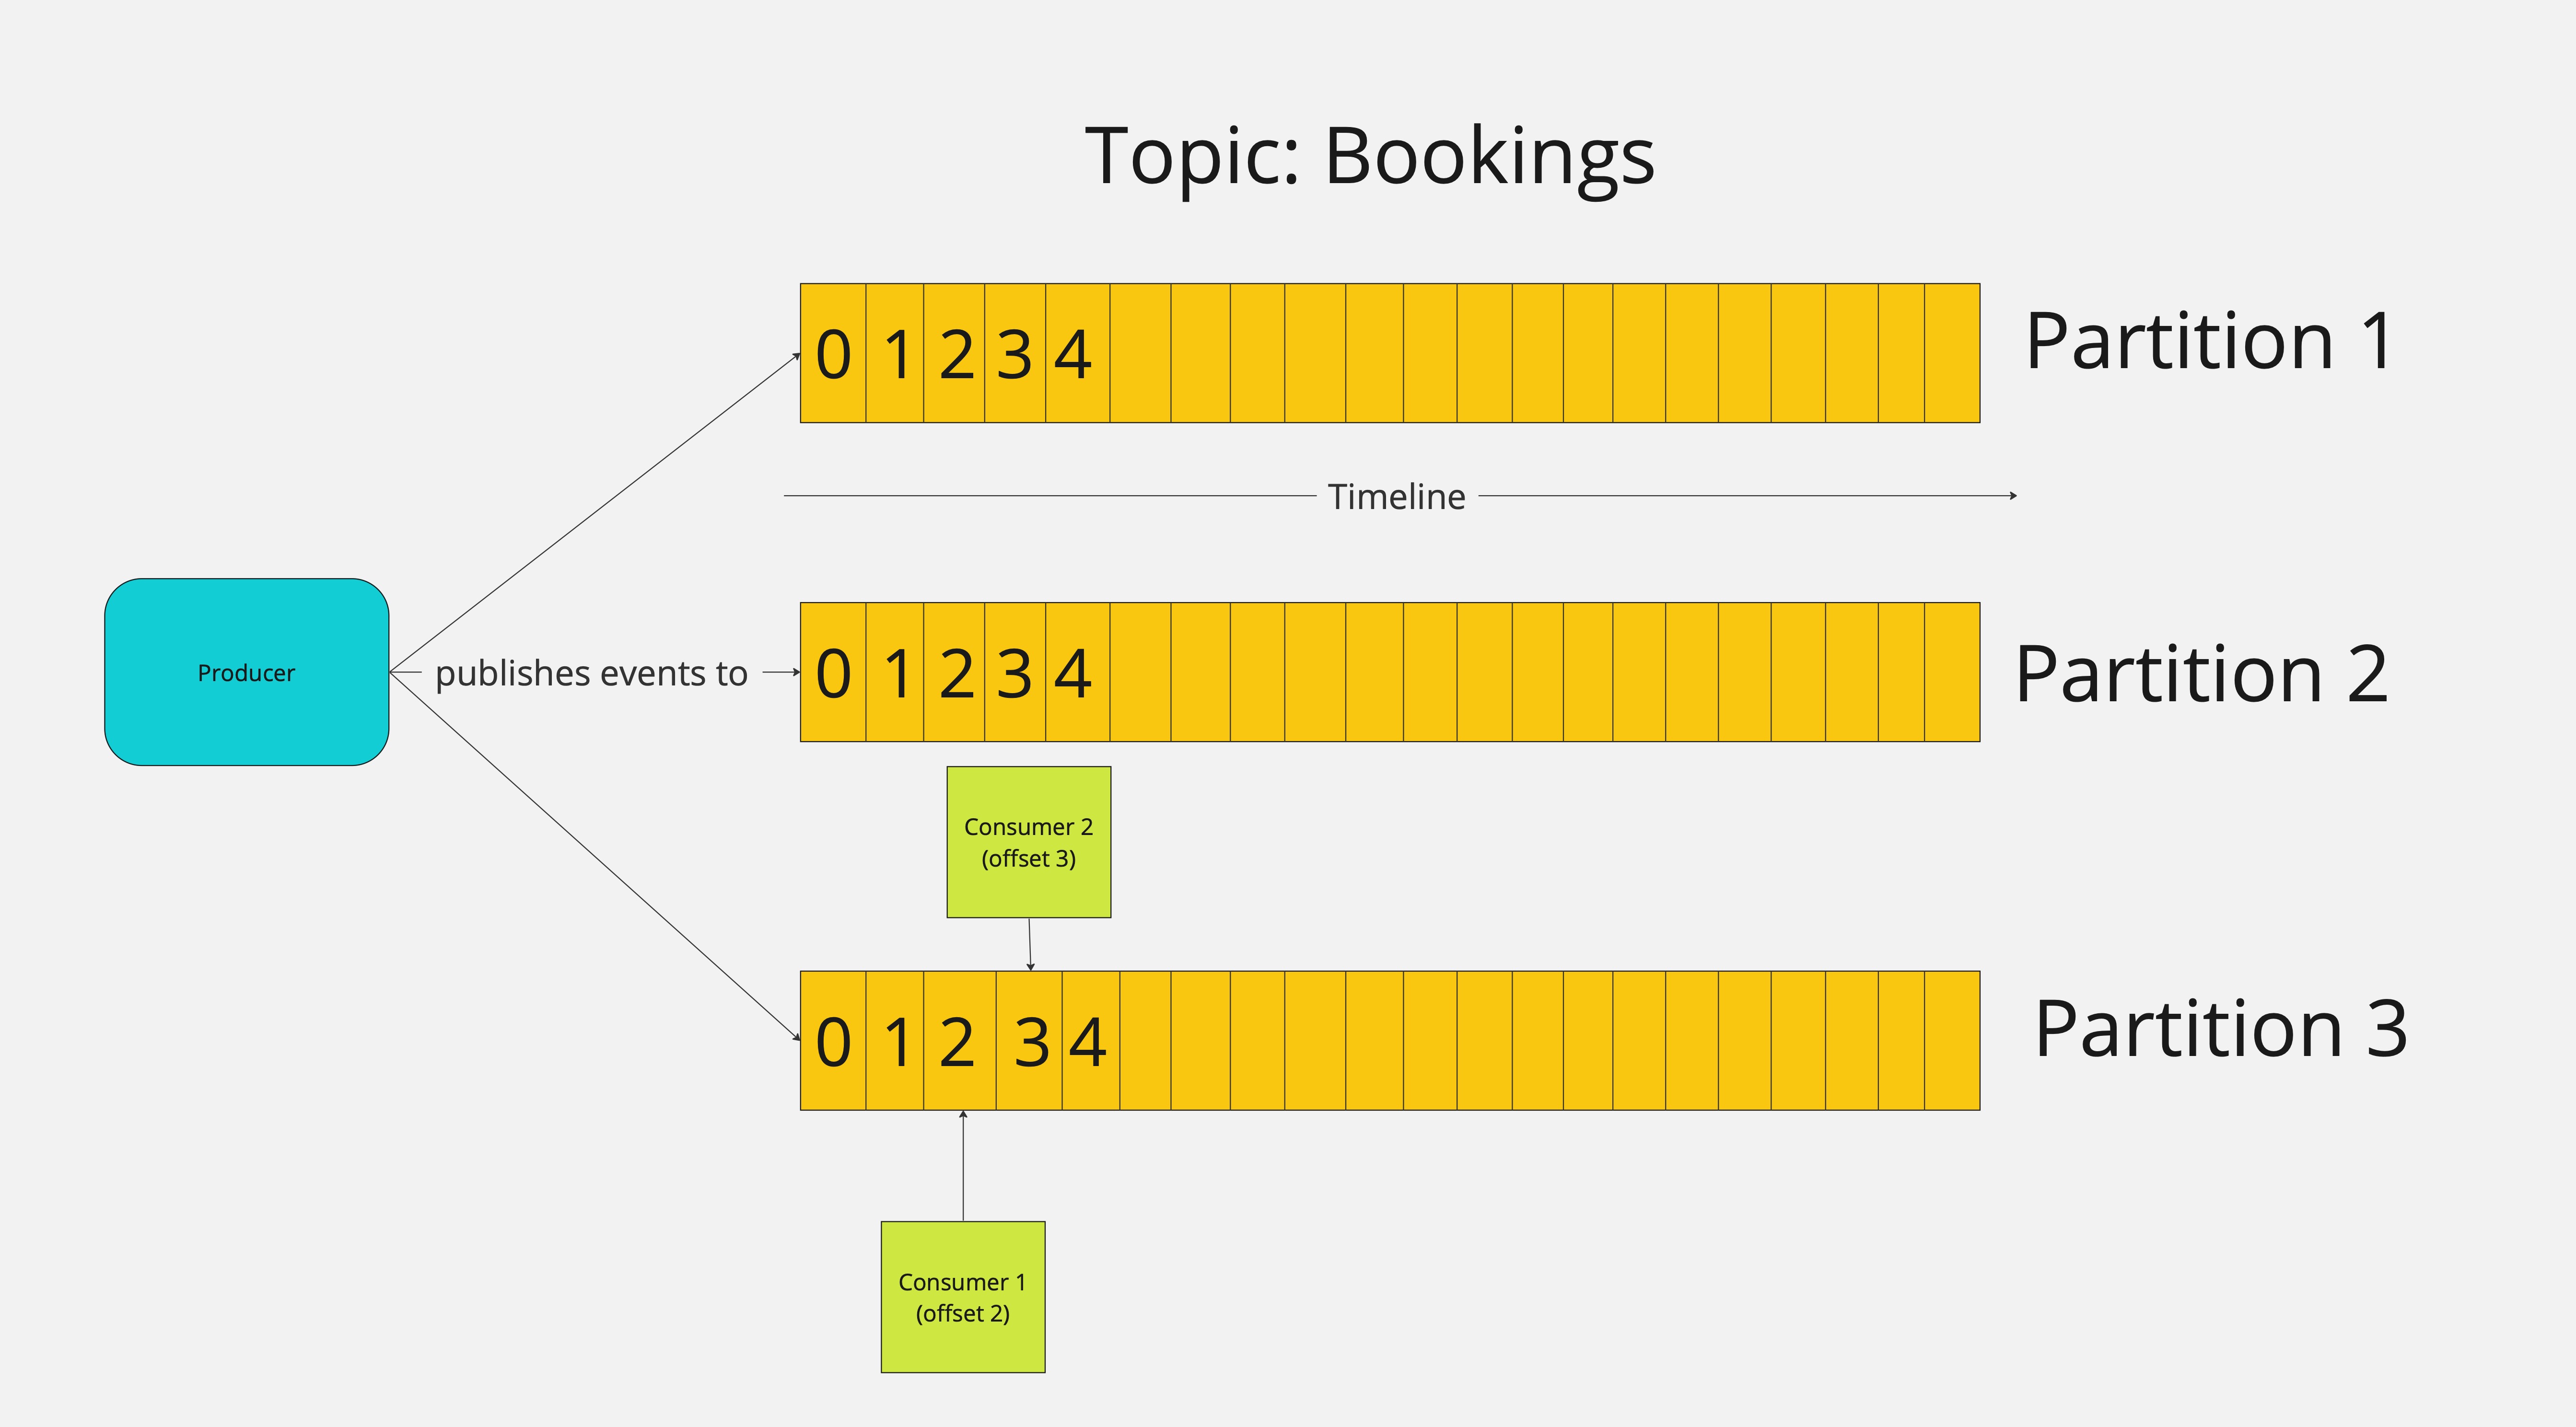Viewport: 2576px width, 1427px height.
Task: Select offset 0 cell in Partition 3
Action: tap(833, 1041)
